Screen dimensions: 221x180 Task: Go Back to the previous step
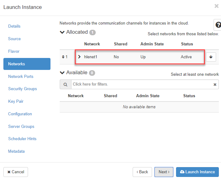tap(142, 172)
